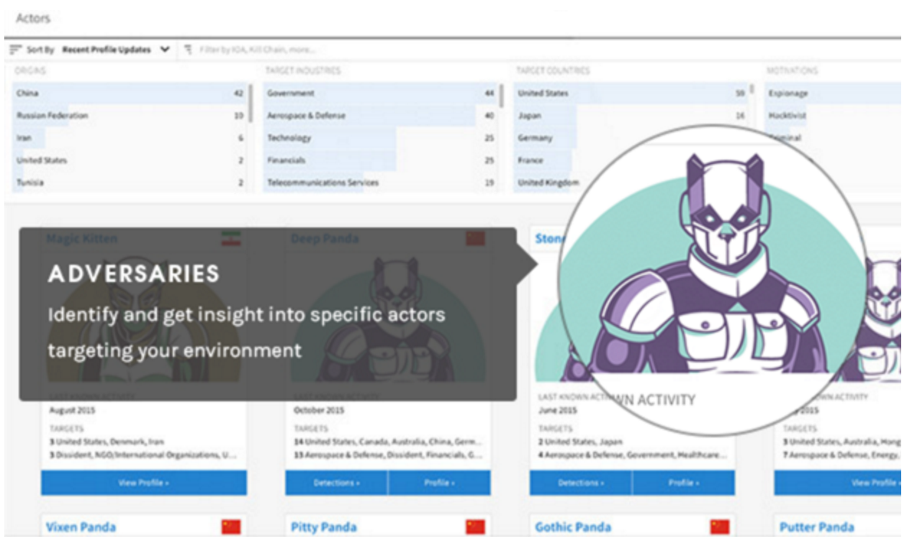This screenshot has width=907, height=541.
Task: Click the China flag on Pitty Panda card
Action: click(x=475, y=527)
